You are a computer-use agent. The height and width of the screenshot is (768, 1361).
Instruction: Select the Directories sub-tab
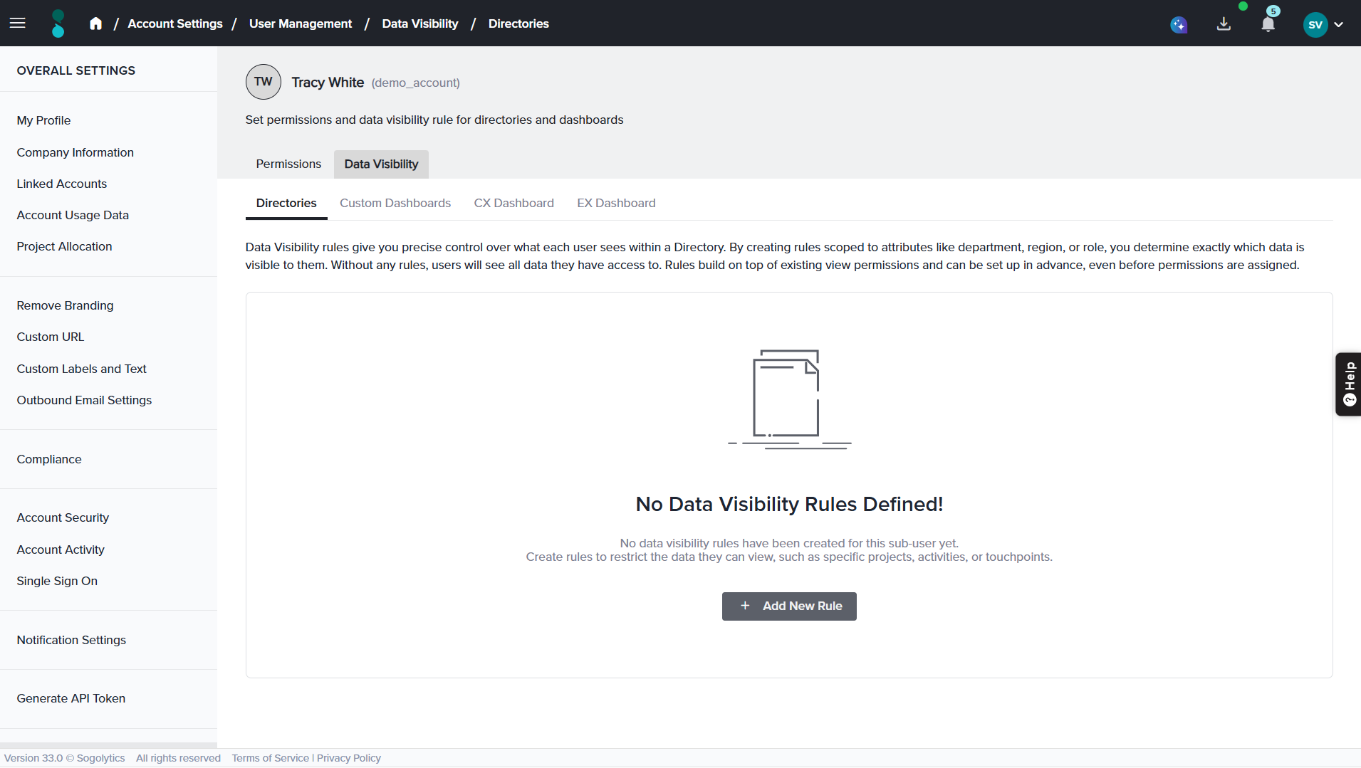(x=286, y=204)
